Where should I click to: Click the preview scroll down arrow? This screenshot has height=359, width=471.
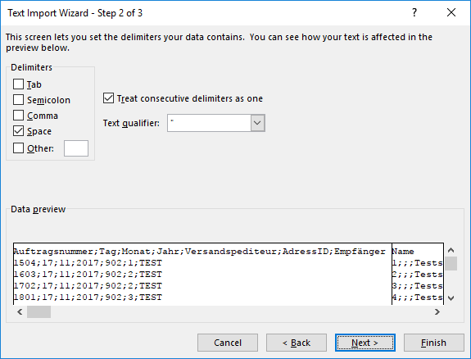click(451, 298)
